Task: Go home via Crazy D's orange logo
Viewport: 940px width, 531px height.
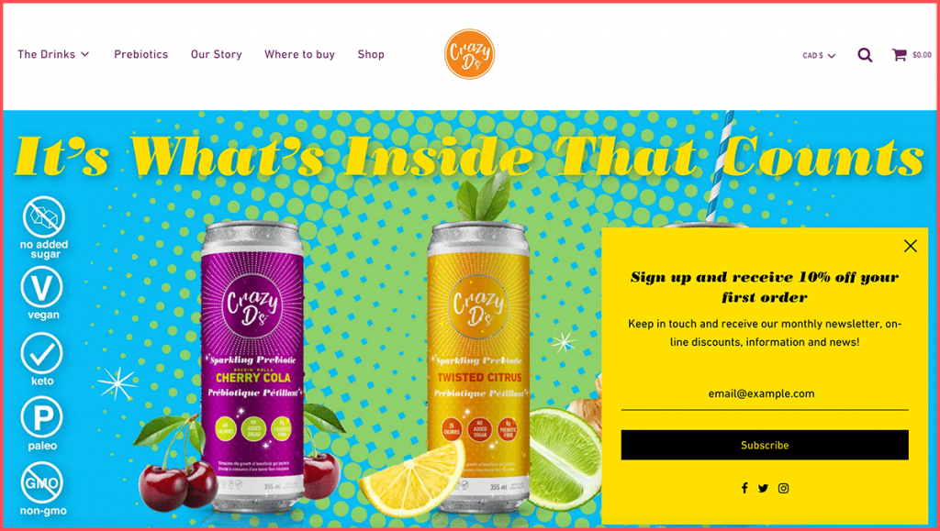Action: pos(469,54)
